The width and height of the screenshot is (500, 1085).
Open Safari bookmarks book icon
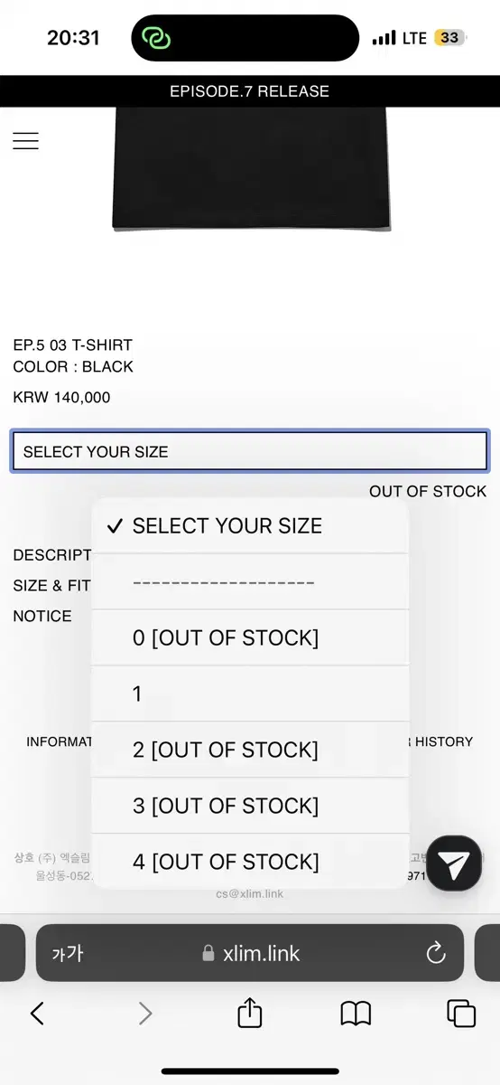click(356, 1014)
